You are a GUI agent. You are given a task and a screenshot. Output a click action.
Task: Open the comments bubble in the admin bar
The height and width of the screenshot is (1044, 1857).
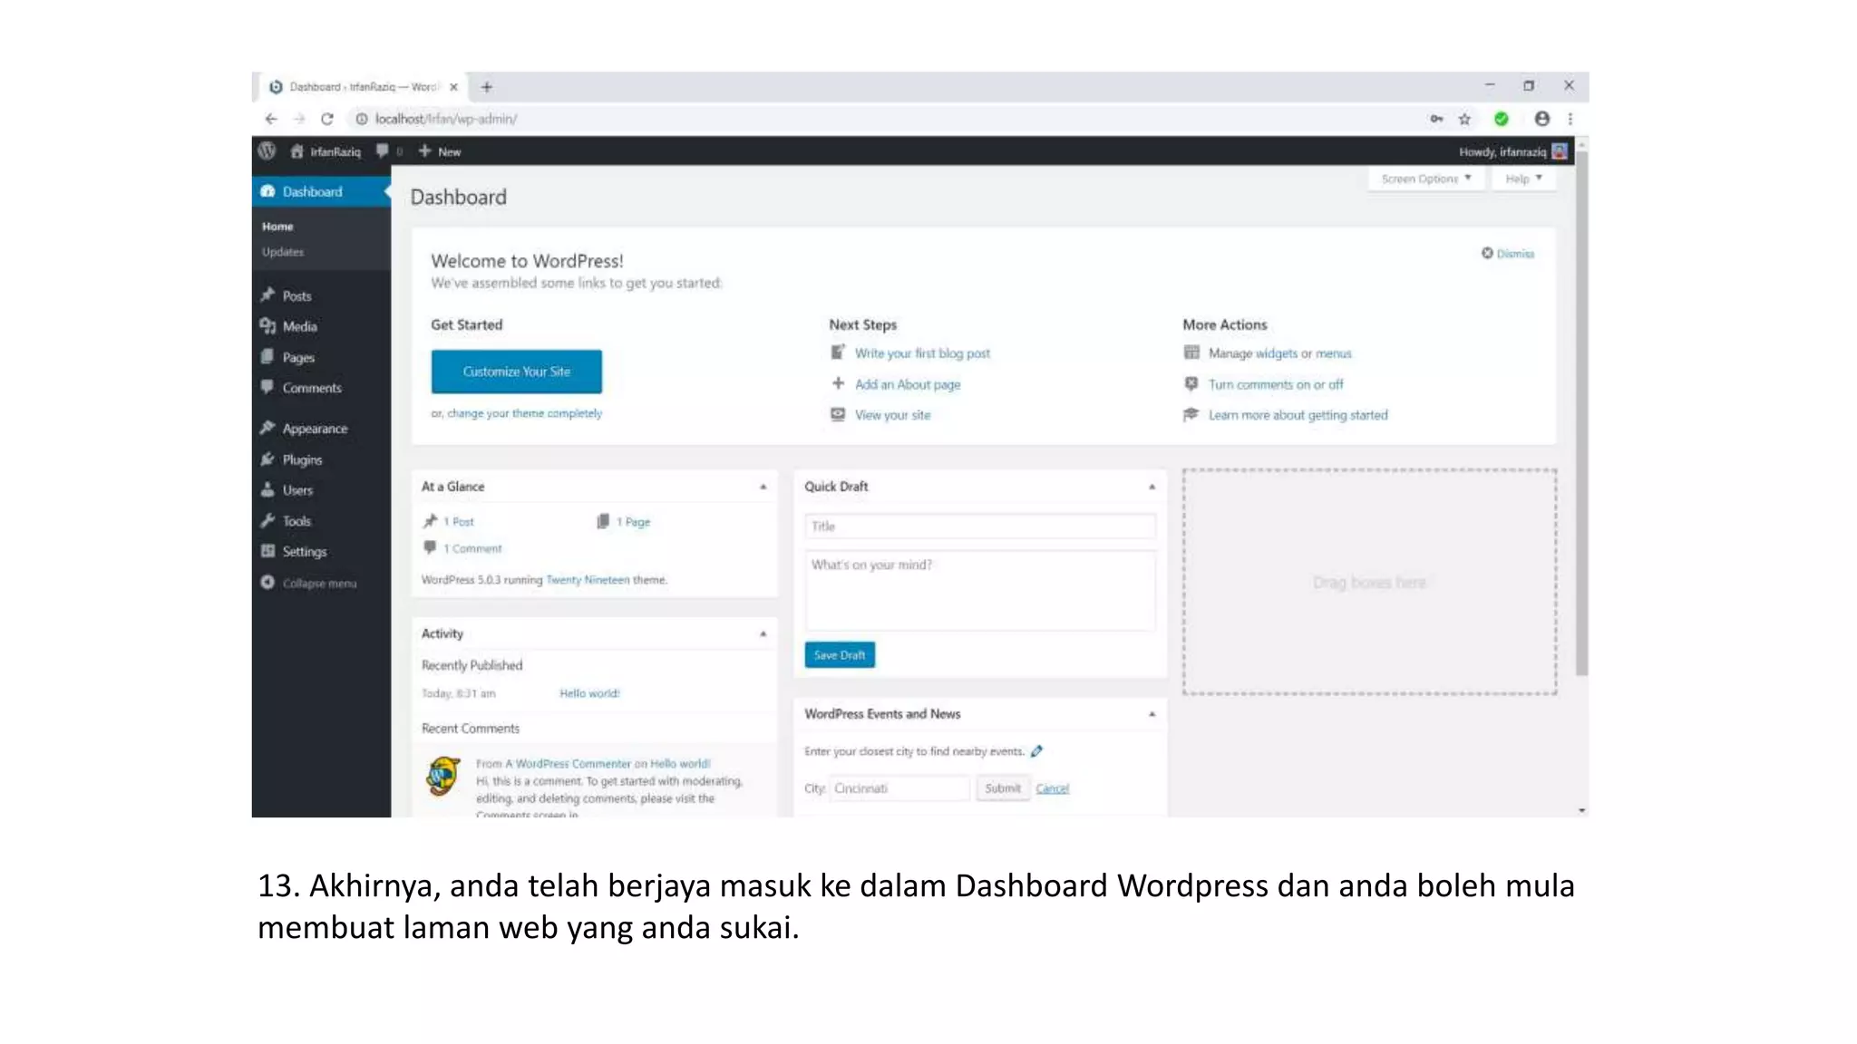(x=389, y=151)
